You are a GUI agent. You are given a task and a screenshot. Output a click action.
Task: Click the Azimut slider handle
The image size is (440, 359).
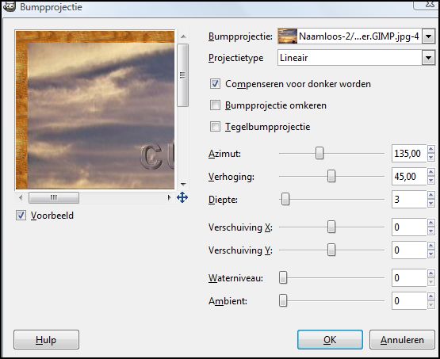point(319,154)
